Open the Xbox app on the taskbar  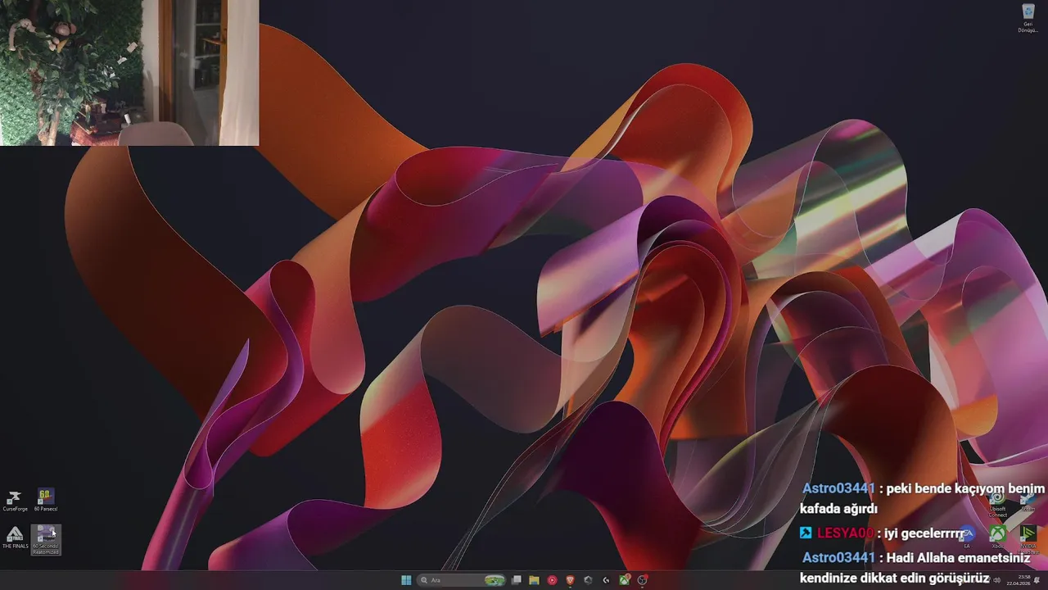pos(624,580)
